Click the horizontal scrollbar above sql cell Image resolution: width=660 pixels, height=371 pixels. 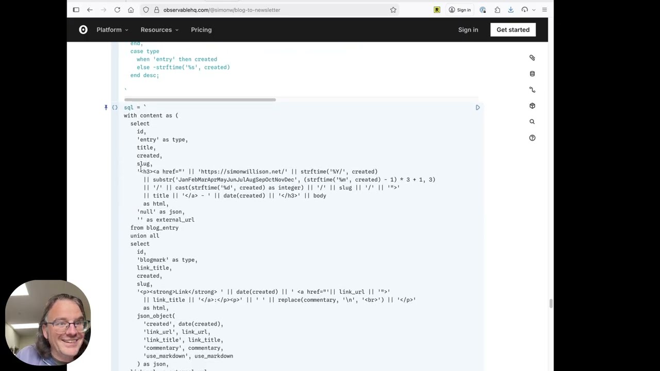[200, 99]
